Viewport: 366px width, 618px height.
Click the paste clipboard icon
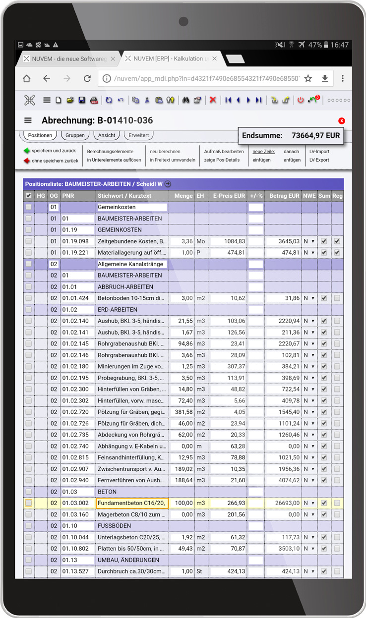(x=159, y=100)
